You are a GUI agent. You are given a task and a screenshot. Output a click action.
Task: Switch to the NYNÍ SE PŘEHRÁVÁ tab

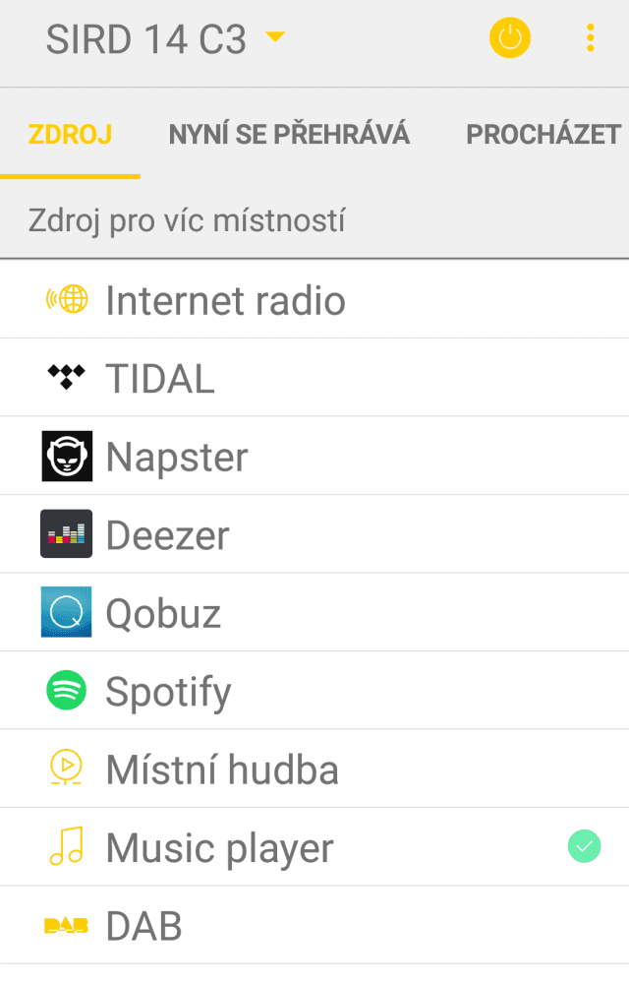tap(289, 134)
